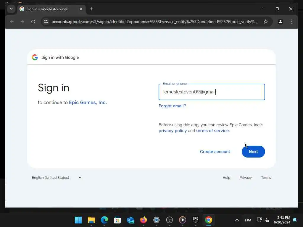Image resolution: width=303 pixels, height=227 pixels.
Task: Close the Sign in - Google Accounts tab
Action: pyautogui.click(x=81, y=9)
